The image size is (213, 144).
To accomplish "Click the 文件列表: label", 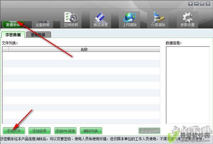I will [x=10, y=43].
